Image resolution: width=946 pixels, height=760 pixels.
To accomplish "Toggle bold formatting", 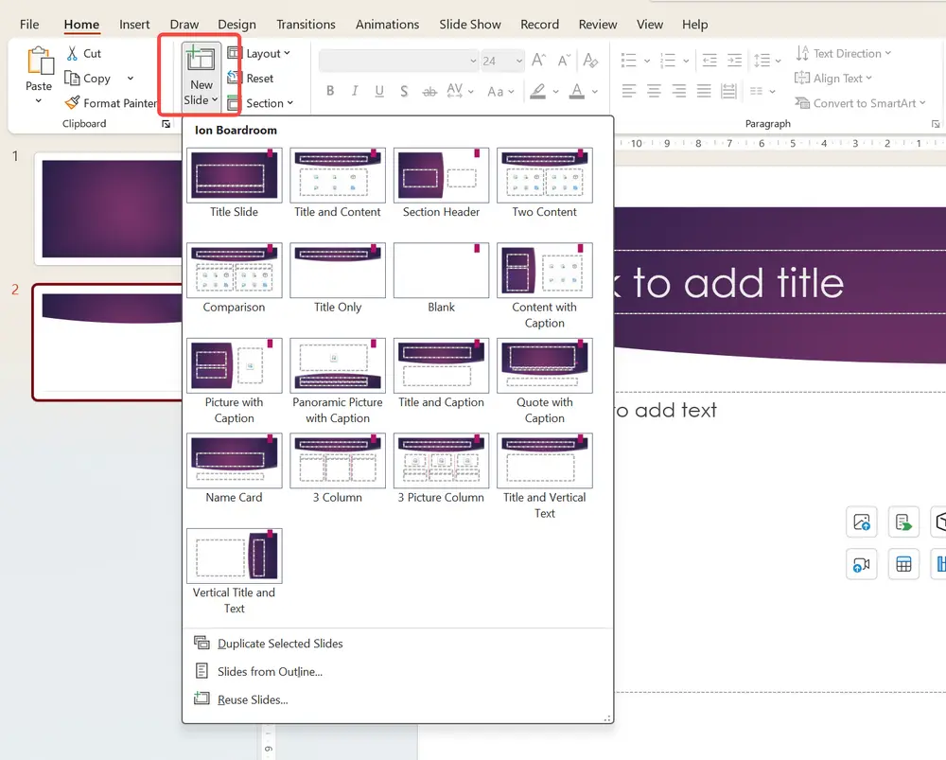I will click(330, 91).
